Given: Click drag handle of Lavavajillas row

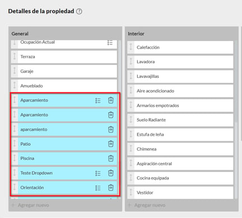Looking at the screenshot, I should click(x=131, y=76).
